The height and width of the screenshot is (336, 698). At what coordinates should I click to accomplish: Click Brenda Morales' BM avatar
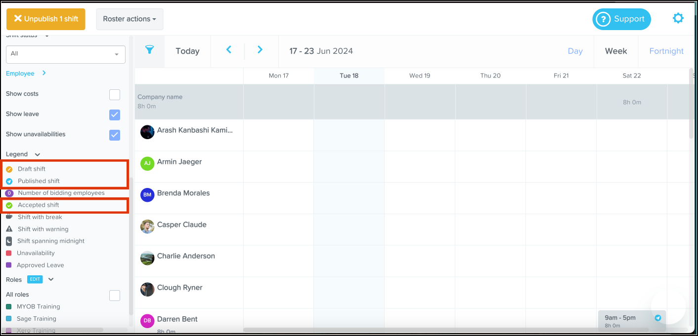click(x=147, y=195)
